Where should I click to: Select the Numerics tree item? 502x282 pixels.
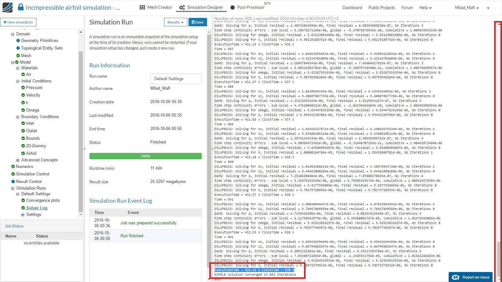coord(24,166)
